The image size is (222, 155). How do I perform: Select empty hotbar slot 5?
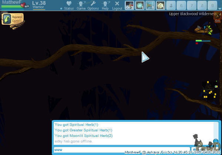(x=171, y=5)
